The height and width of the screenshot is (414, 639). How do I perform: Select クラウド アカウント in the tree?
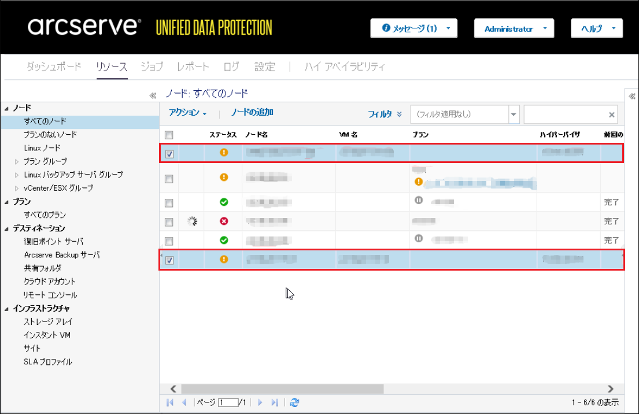[x=49, y=282]
